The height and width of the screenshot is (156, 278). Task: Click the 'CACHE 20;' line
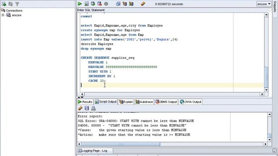click(97, 81)
